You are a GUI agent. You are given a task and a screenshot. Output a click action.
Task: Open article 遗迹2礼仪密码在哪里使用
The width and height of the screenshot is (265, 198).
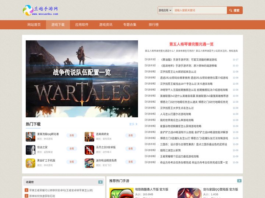point(194,78)
